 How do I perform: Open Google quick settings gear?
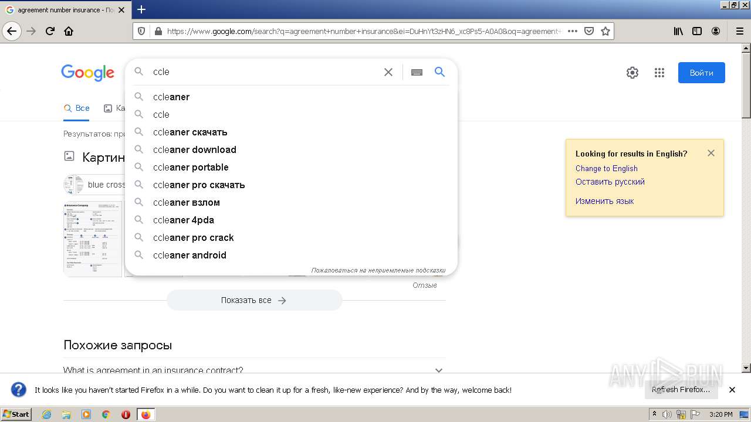click(x=632, y=73)
